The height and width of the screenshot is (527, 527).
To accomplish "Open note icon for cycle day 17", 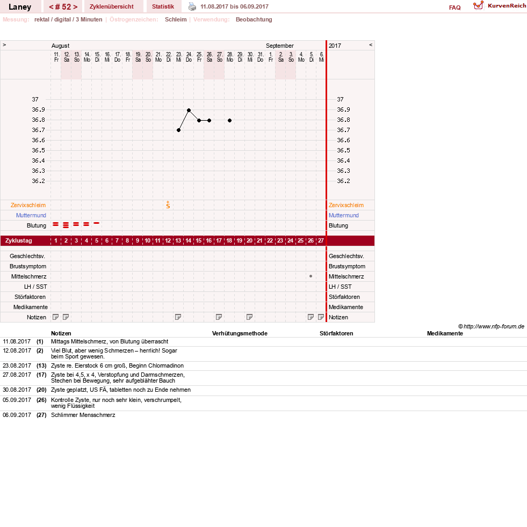I will [x=219, y=317].
